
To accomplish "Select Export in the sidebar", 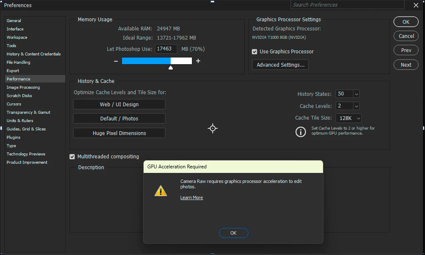I will [13, 70].
